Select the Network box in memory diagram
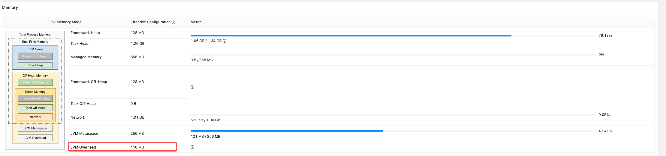The width and height of the screenshot is (666, 156). (x=35, y=117)
